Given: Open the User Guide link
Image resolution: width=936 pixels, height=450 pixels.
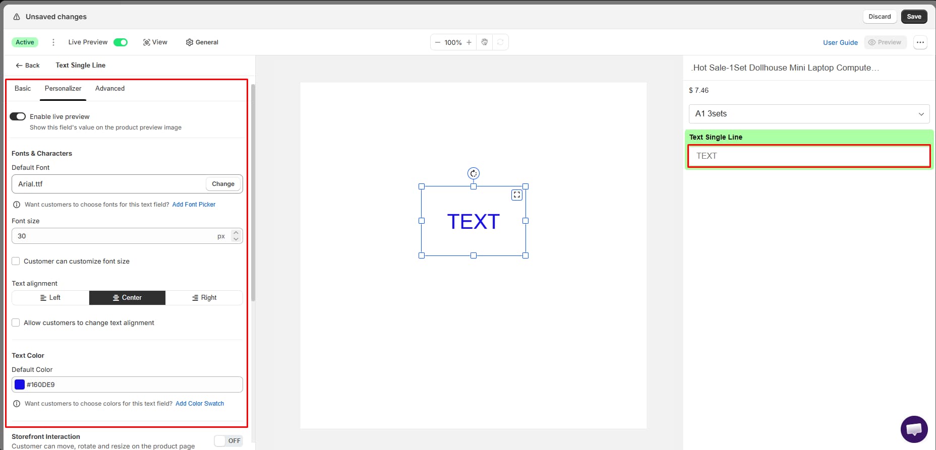Looking at the screenshot, I should coord(840,42).
